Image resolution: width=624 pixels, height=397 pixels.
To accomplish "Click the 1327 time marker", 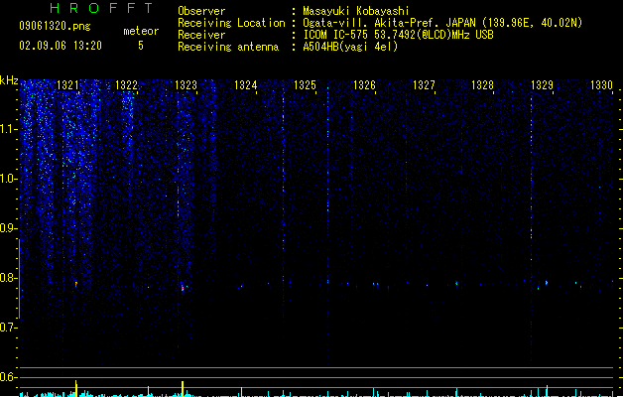I will 424,85.
